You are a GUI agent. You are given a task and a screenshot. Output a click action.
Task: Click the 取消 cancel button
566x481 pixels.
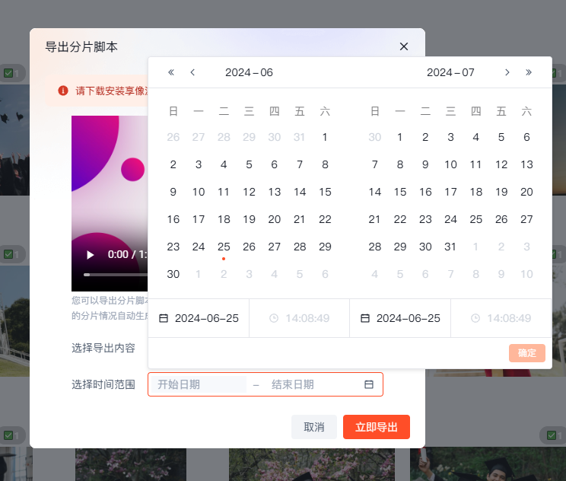(313, 427)
